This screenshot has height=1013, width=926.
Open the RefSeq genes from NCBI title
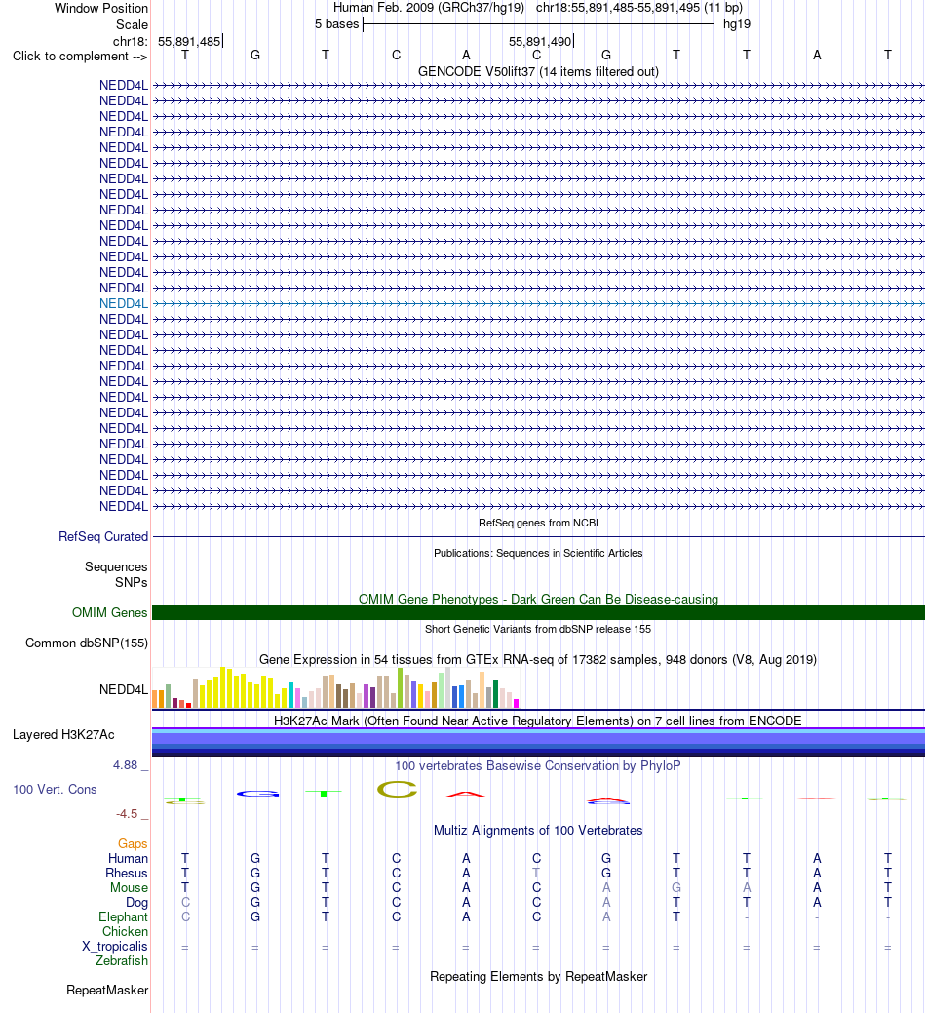tap(538, 523)
